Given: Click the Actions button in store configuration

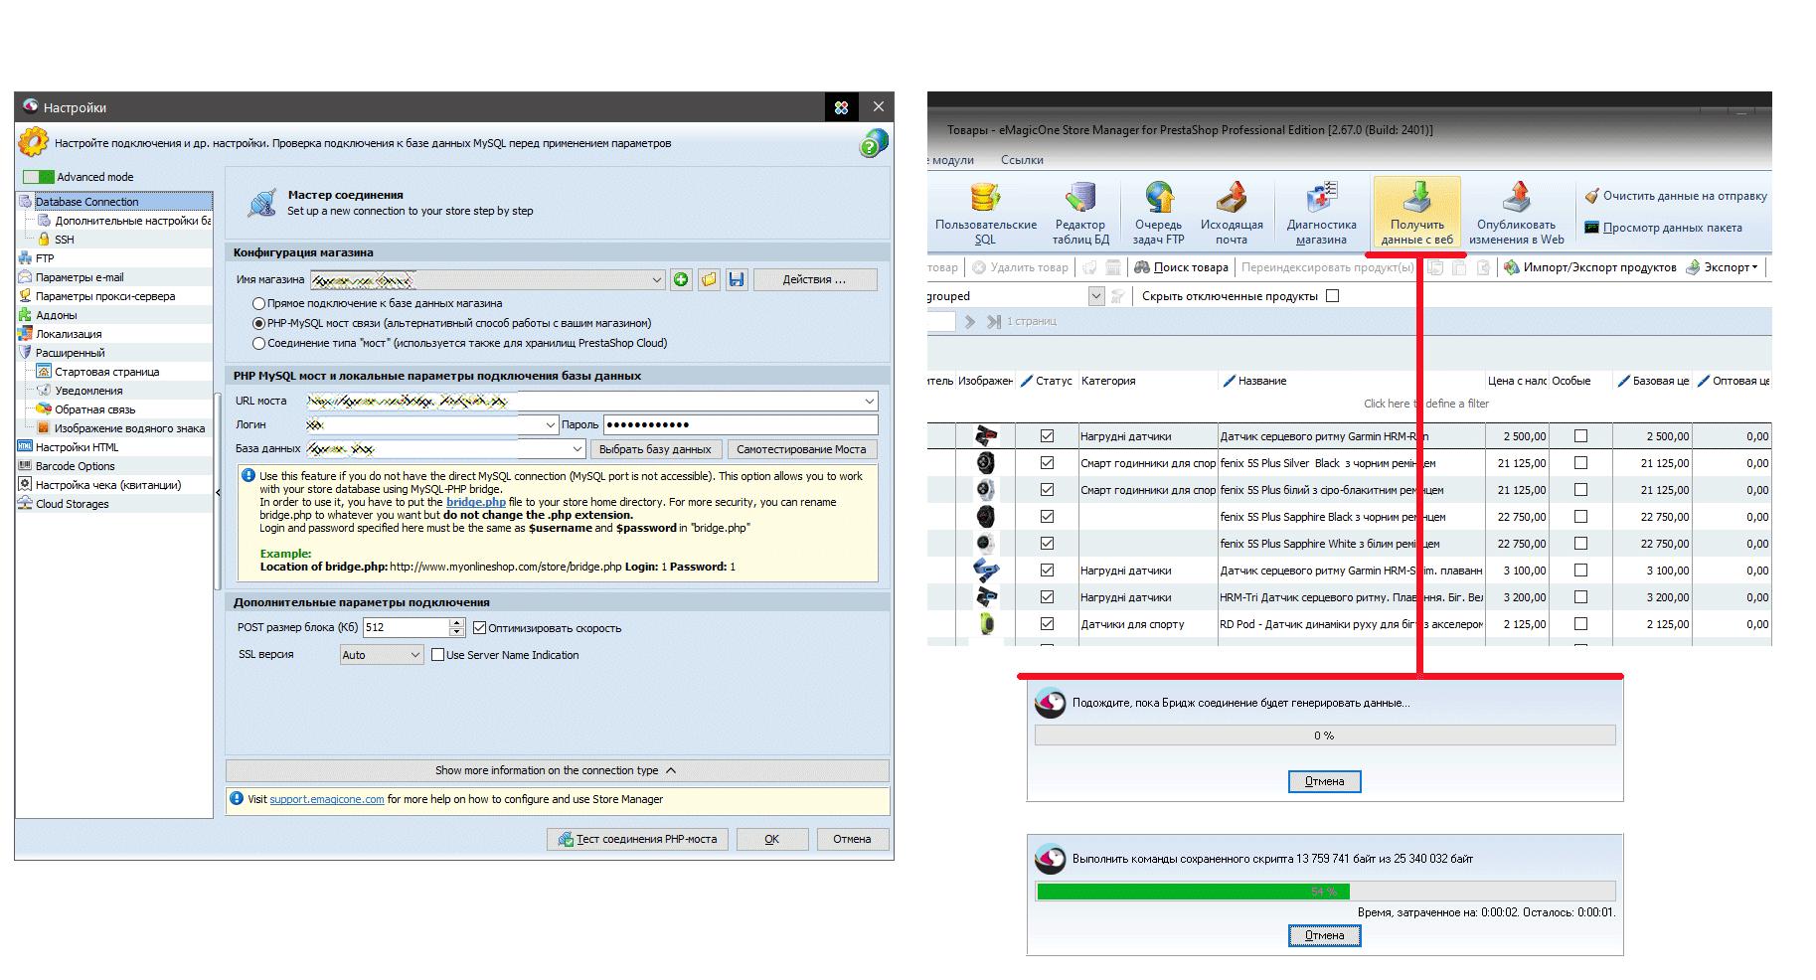Looking at the screenshot, I should 815,280.
